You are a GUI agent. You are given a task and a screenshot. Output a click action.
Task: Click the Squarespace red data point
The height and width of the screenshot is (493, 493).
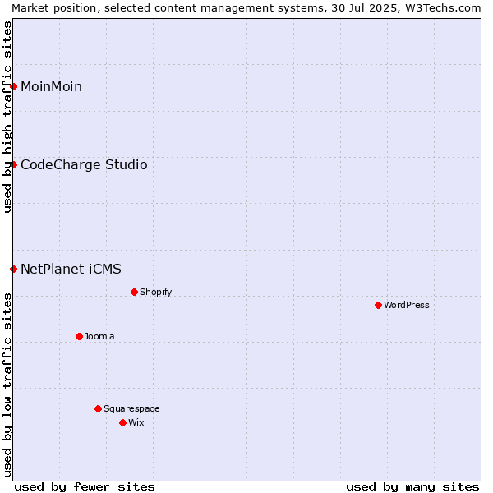(98, 408)
